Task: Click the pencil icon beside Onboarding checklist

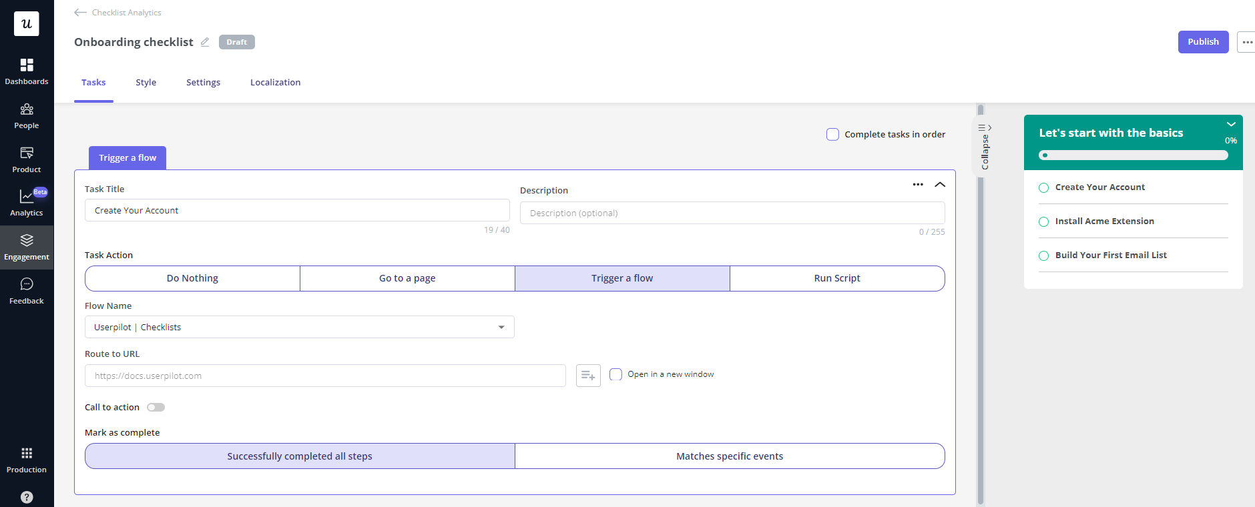Action: pos(205,42)
